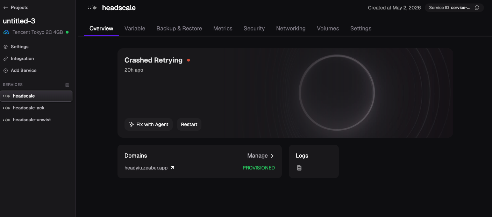Click the Logs card title
This screenshot has width=492, height=217.
pyautogui.click(x=302, y=156)
